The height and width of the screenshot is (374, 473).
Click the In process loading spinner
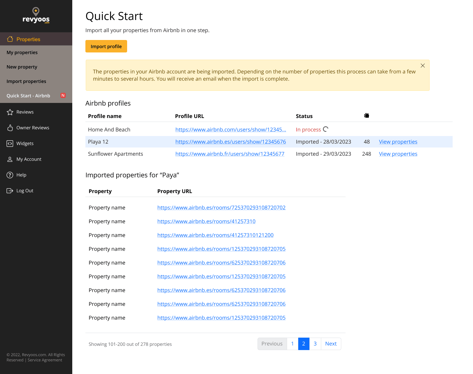point(326,129)
